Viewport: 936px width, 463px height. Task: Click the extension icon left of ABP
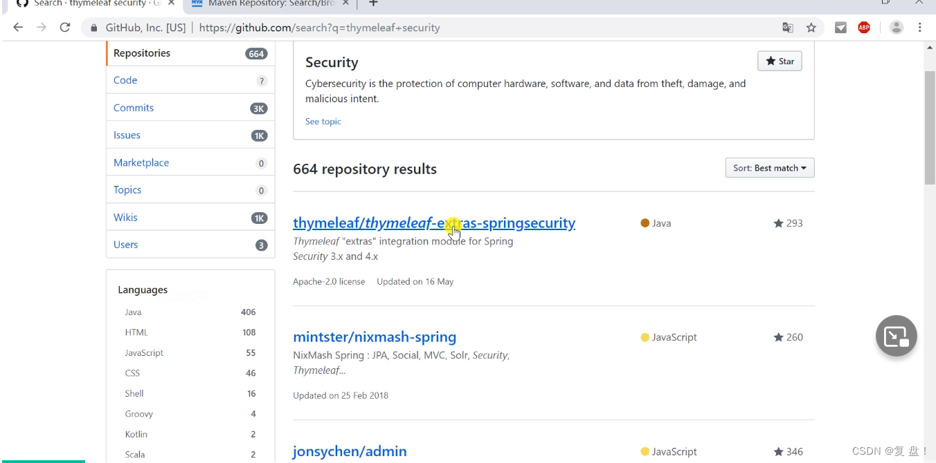[x=840, y=28]
